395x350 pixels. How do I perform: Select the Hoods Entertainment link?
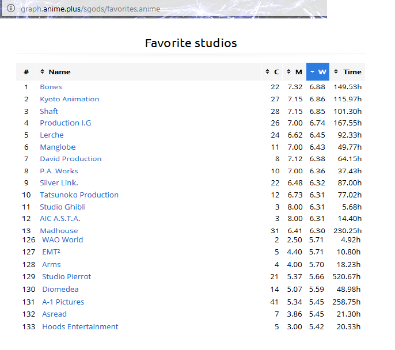coord(80,326)
